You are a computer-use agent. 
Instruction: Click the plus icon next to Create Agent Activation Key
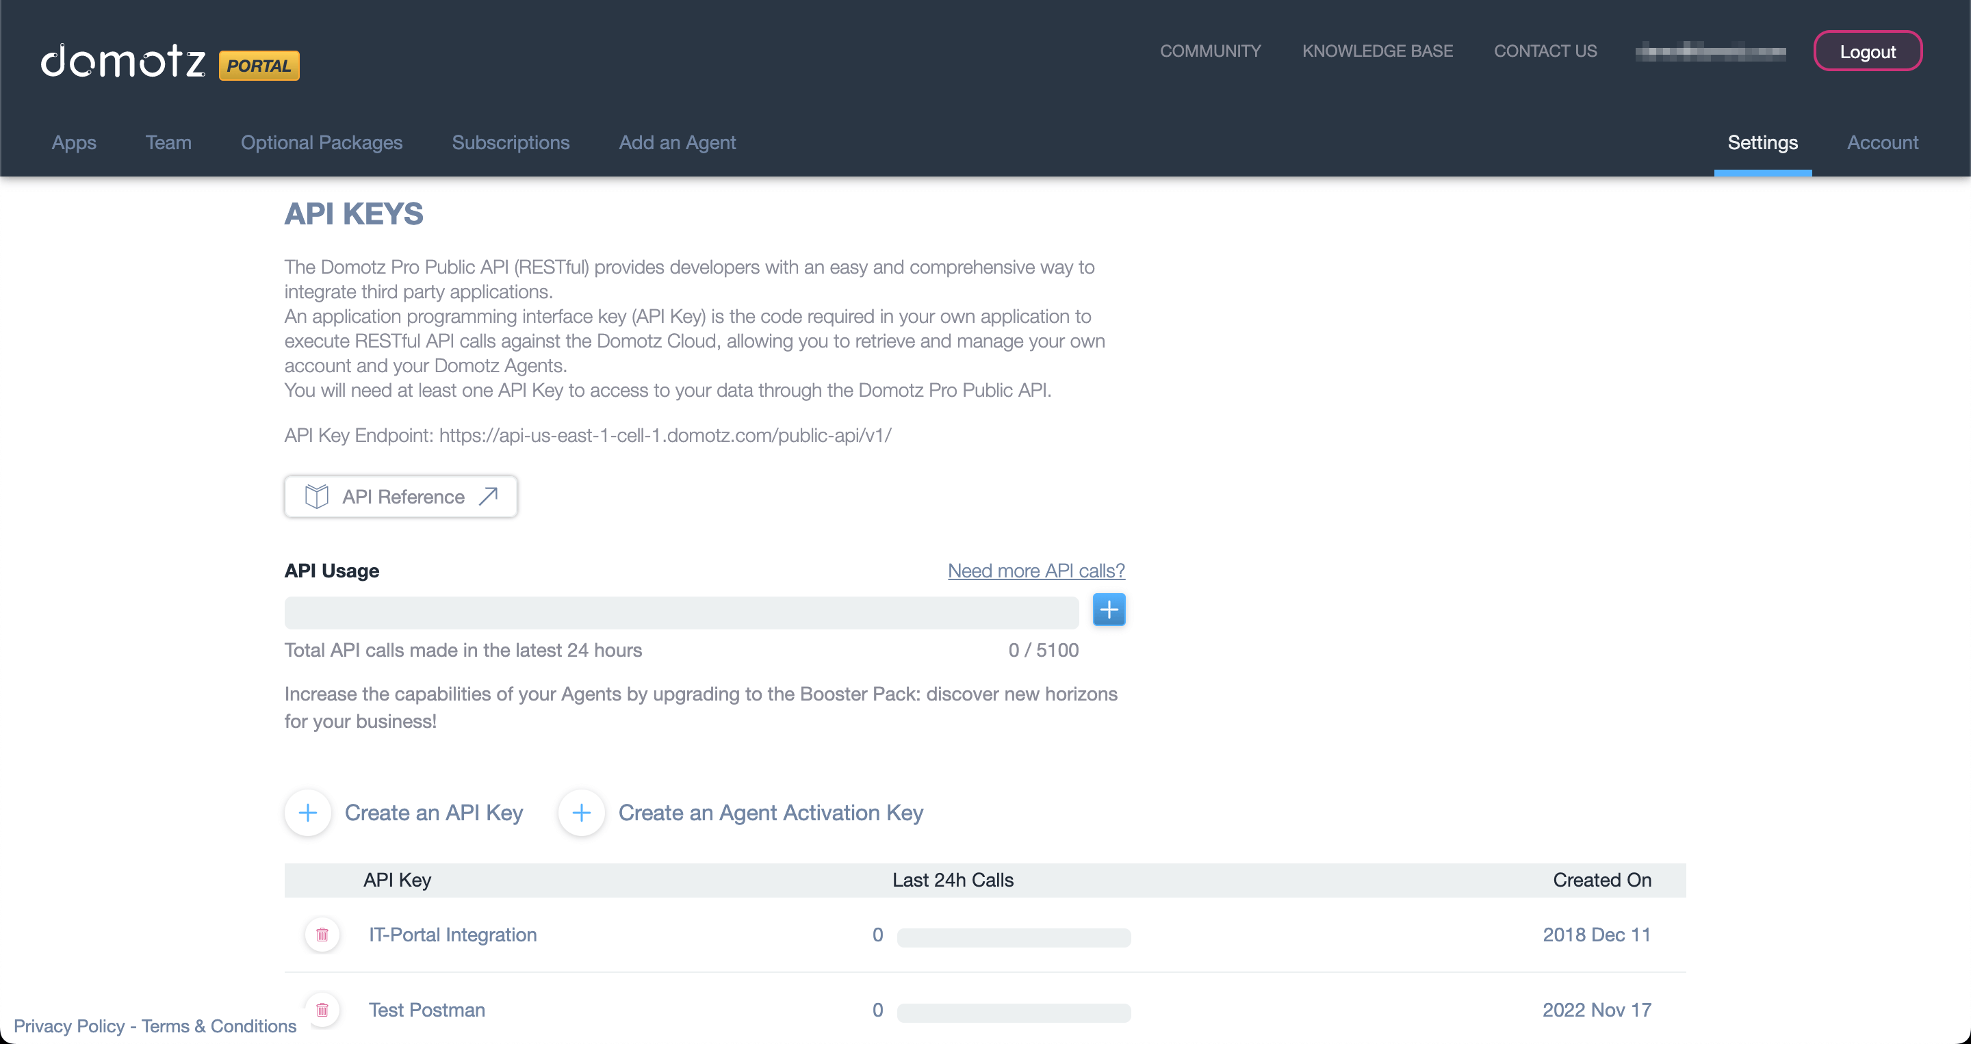point(582,812)
